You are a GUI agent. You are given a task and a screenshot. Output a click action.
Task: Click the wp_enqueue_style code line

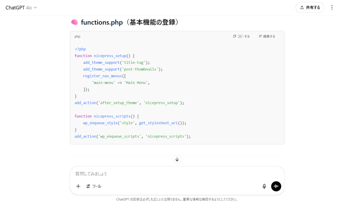135,123
